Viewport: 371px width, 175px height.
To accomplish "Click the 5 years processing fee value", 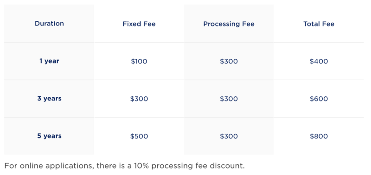I will (229, 136).
